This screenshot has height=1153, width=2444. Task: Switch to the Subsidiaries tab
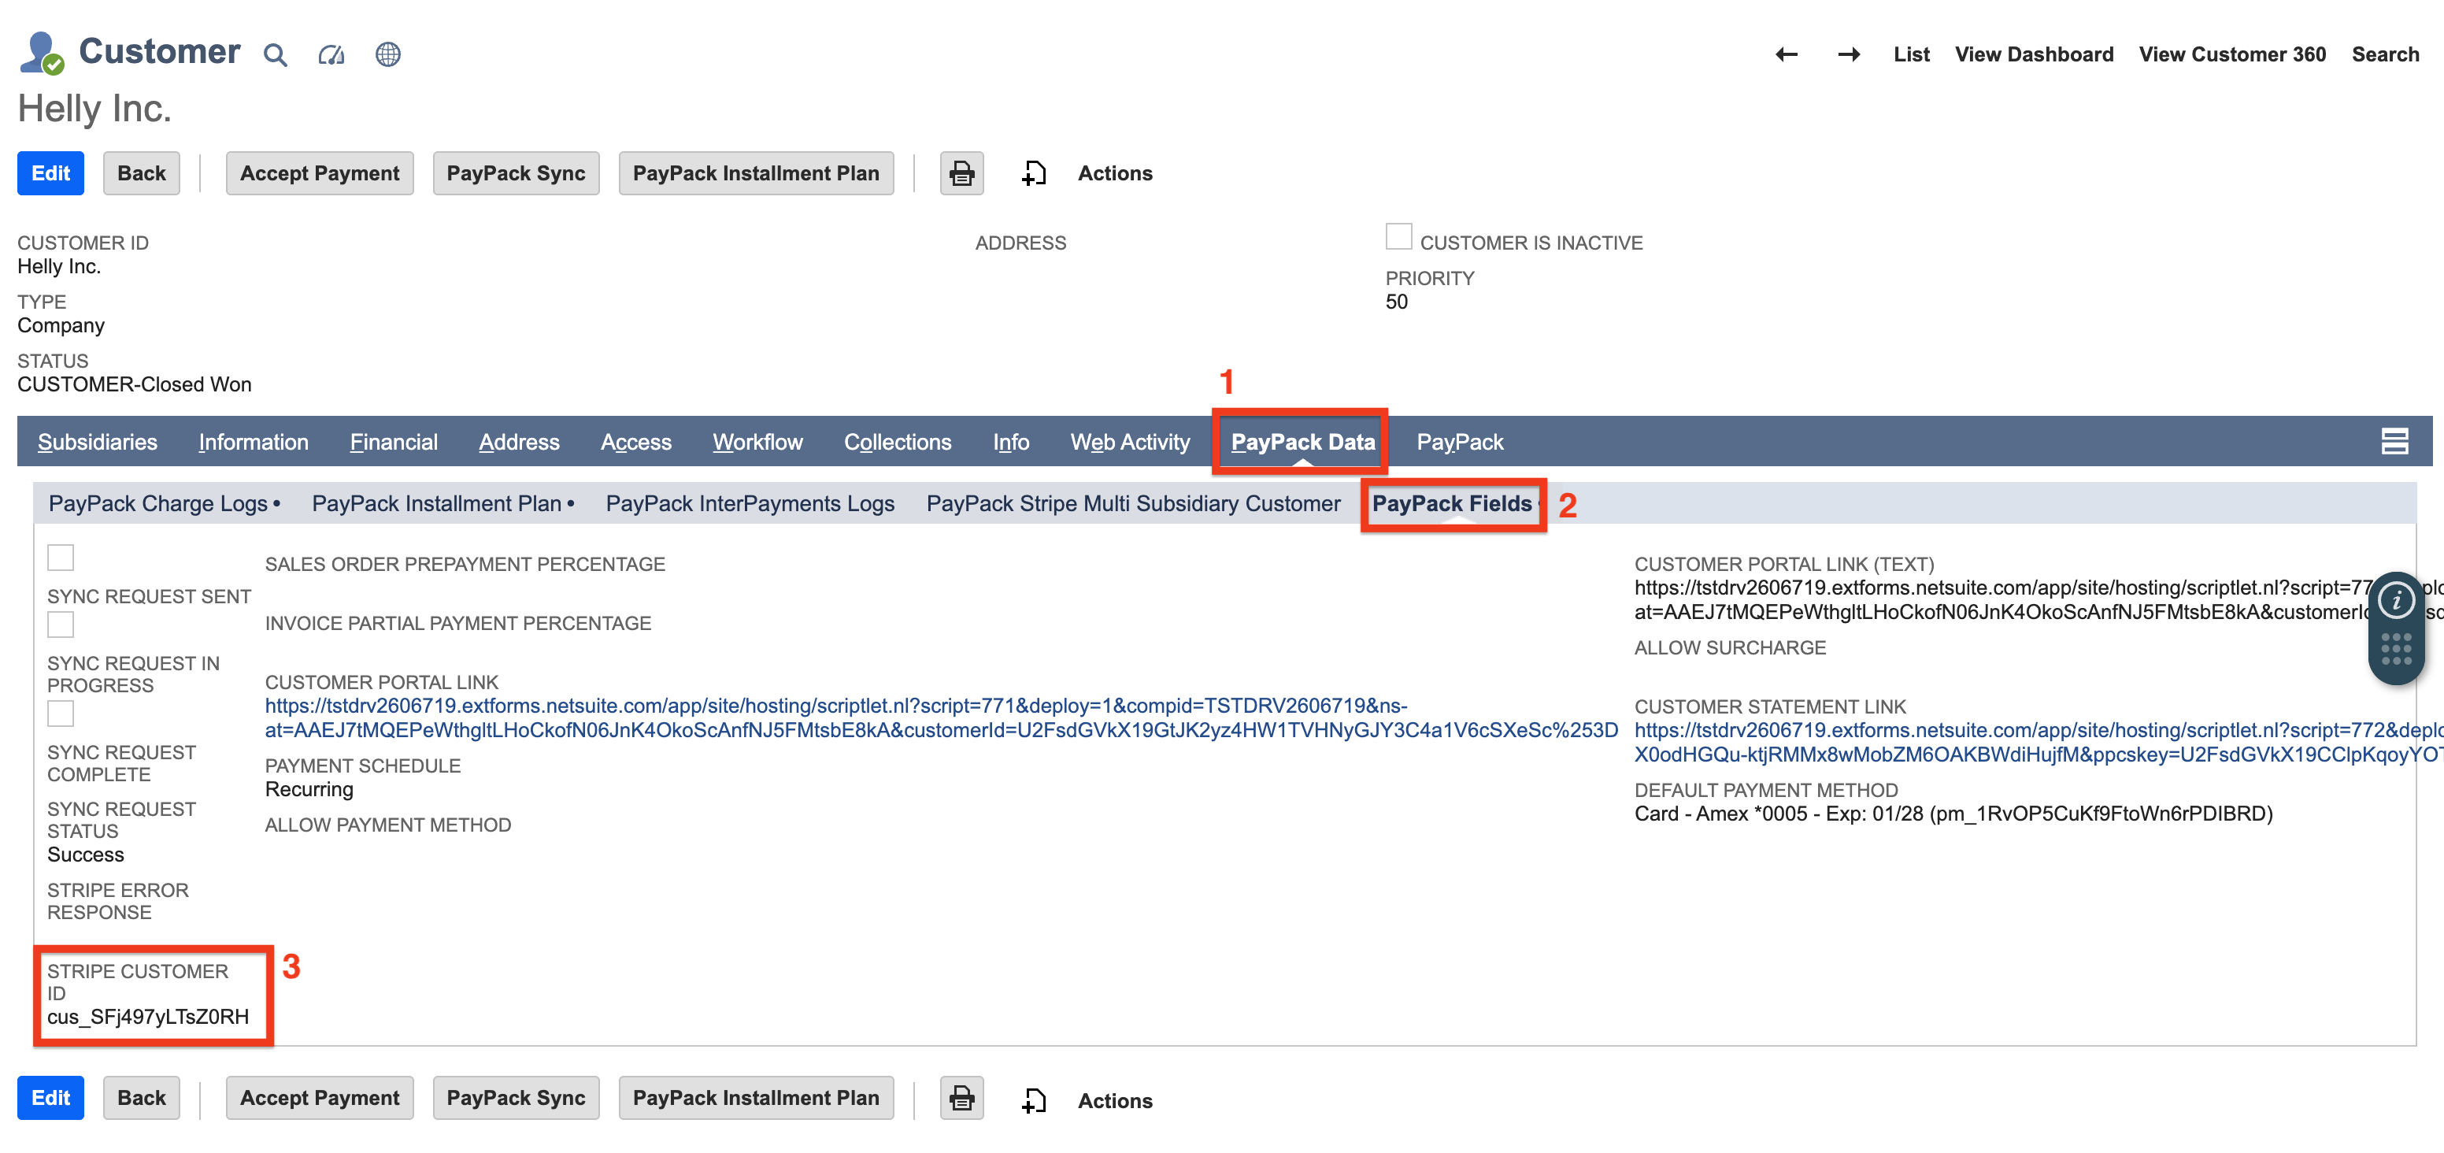point(98,443)
